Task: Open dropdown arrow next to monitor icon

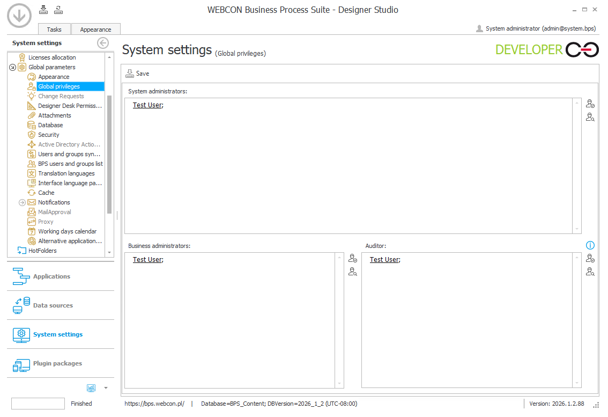Action: point(106,388)
